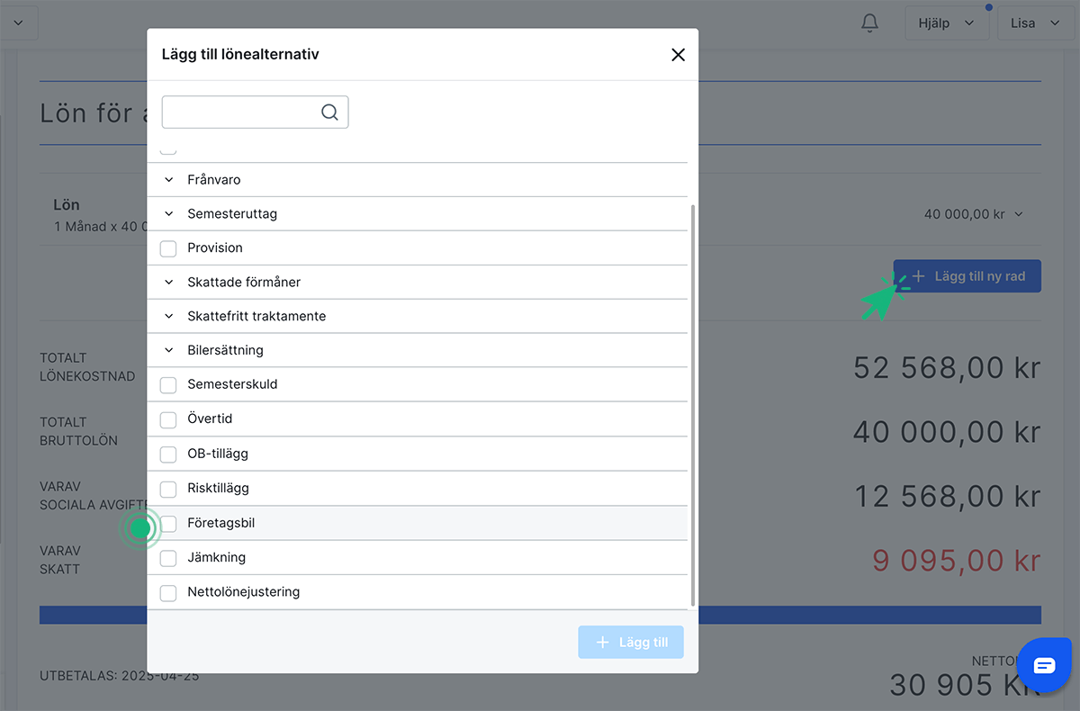Tick the Företagsbil checkbox
This screenshot has height=711, width=1080.
(x=168, y=524)
